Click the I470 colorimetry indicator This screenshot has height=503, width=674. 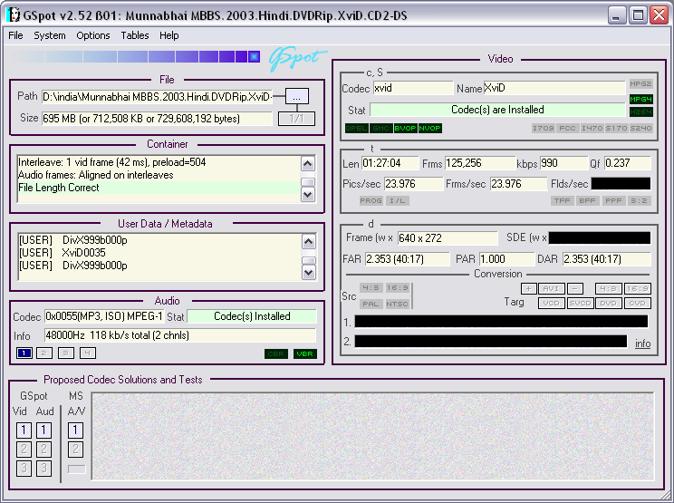tap(592, 128)
